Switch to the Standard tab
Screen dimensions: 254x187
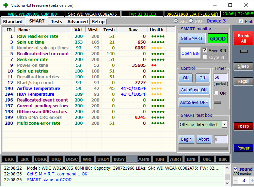[x=13, y=21]
